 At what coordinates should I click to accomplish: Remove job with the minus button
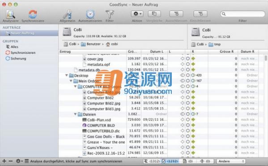pos(11,161)
